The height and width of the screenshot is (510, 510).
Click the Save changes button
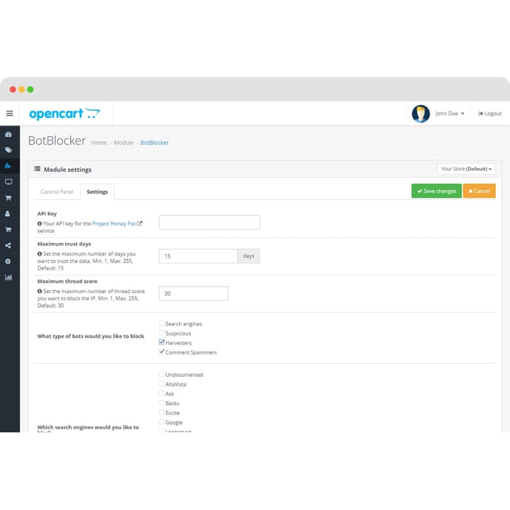tap(436, 191)
